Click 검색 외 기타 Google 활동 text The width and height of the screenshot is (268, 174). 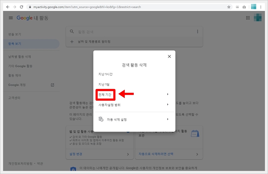(x=87, y=137)
